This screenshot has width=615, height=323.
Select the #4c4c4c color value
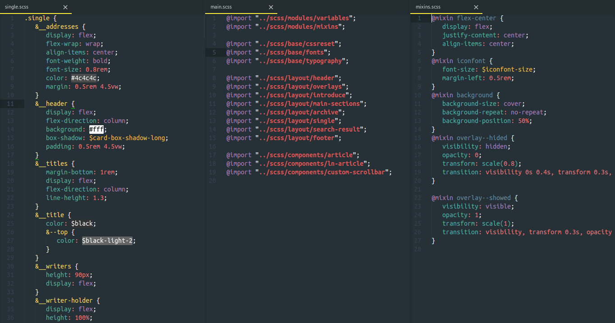pos(83,78)
